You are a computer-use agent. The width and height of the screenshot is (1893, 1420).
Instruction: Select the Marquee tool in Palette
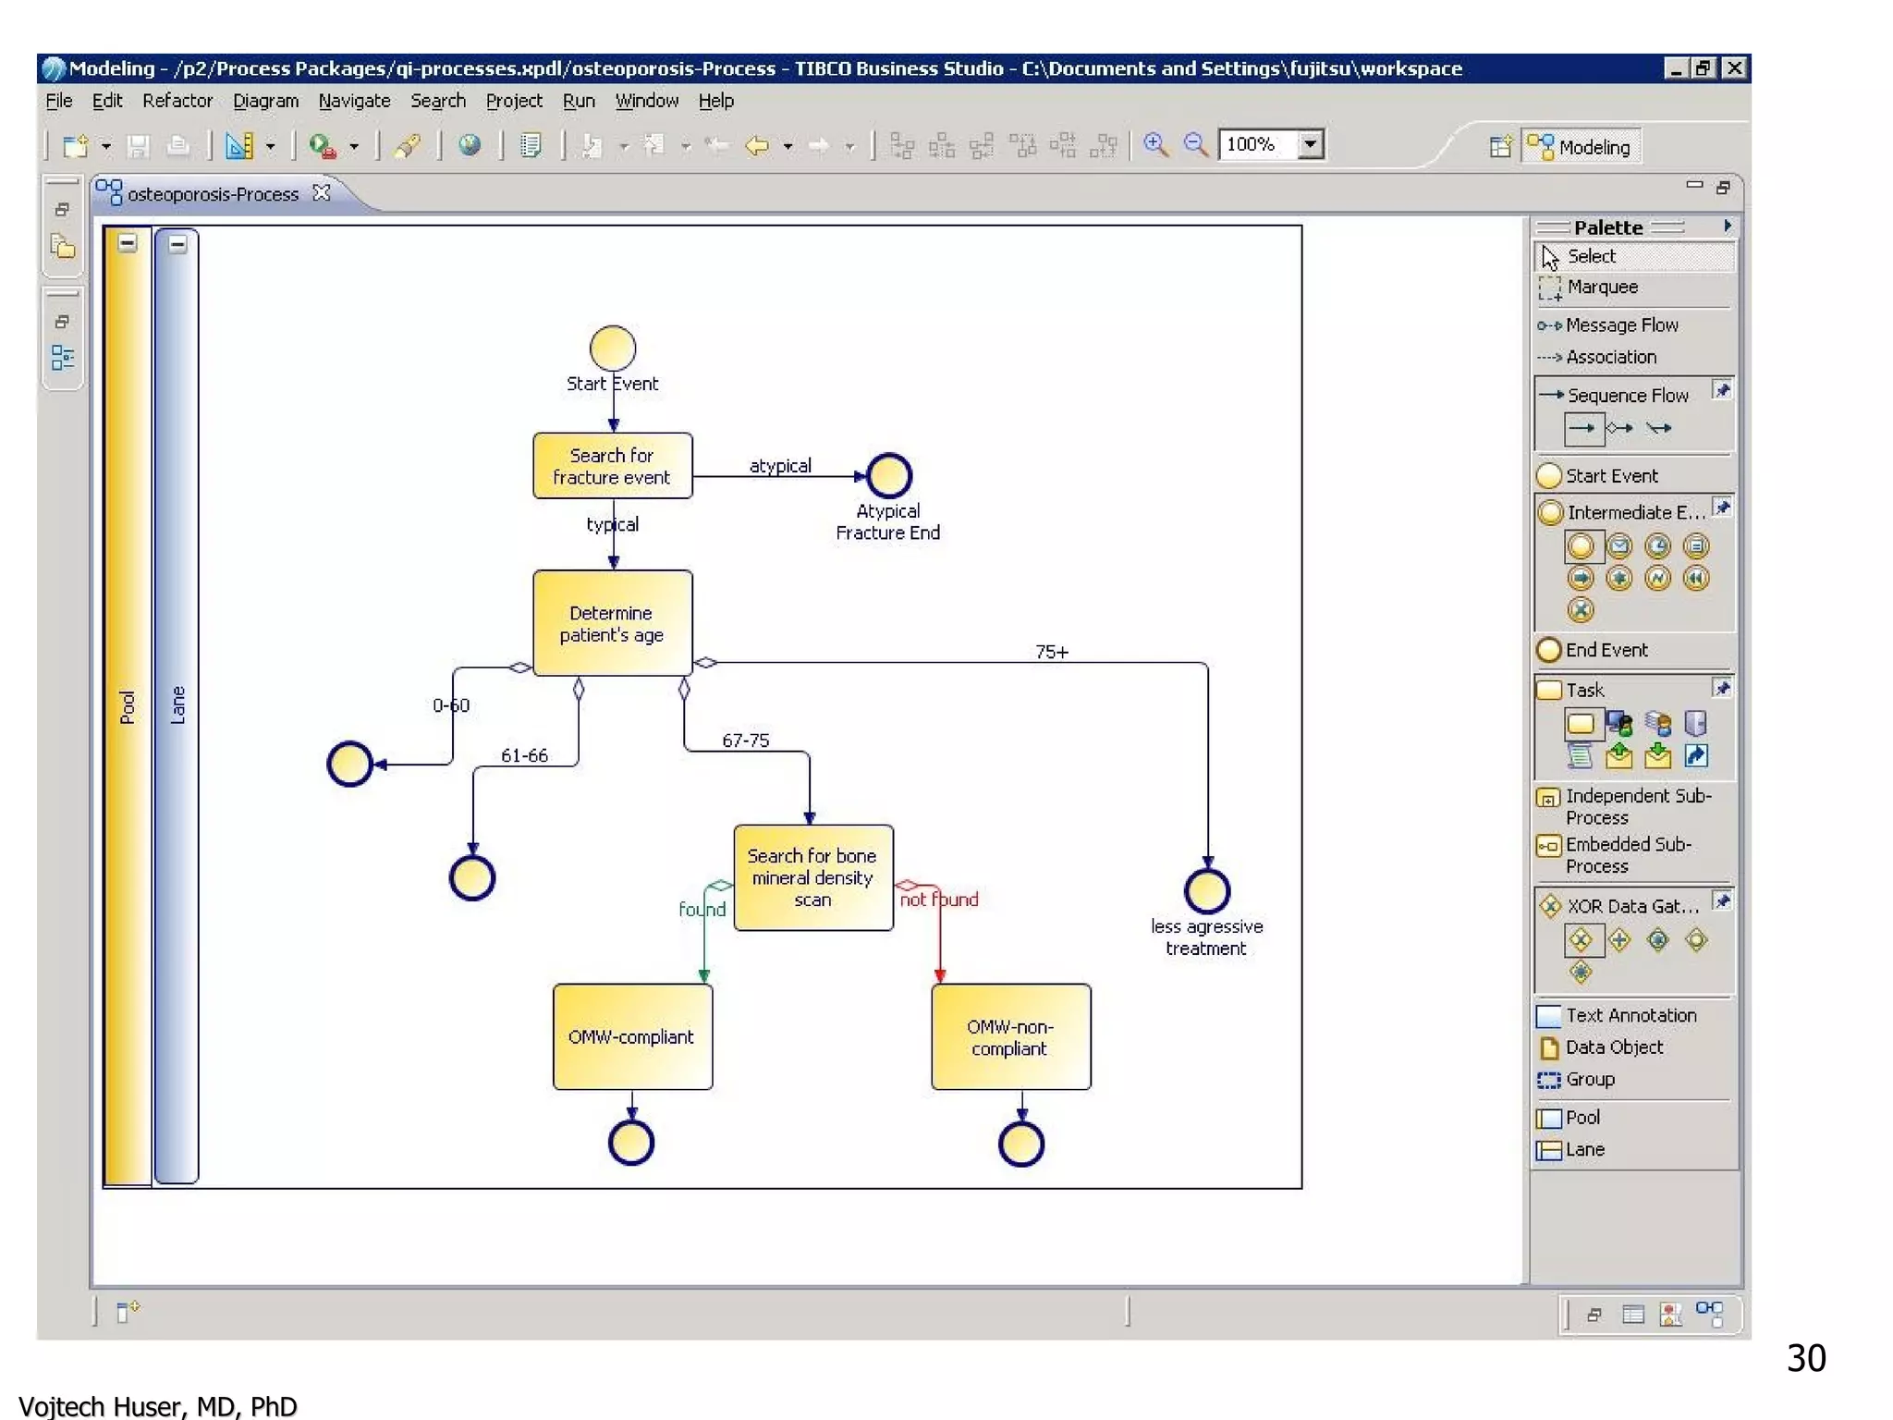[x=1602, y=288]
